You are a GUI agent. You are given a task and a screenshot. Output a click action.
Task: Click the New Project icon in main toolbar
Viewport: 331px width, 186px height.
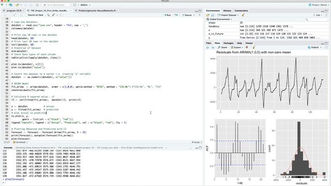click(x=10, y=5)
